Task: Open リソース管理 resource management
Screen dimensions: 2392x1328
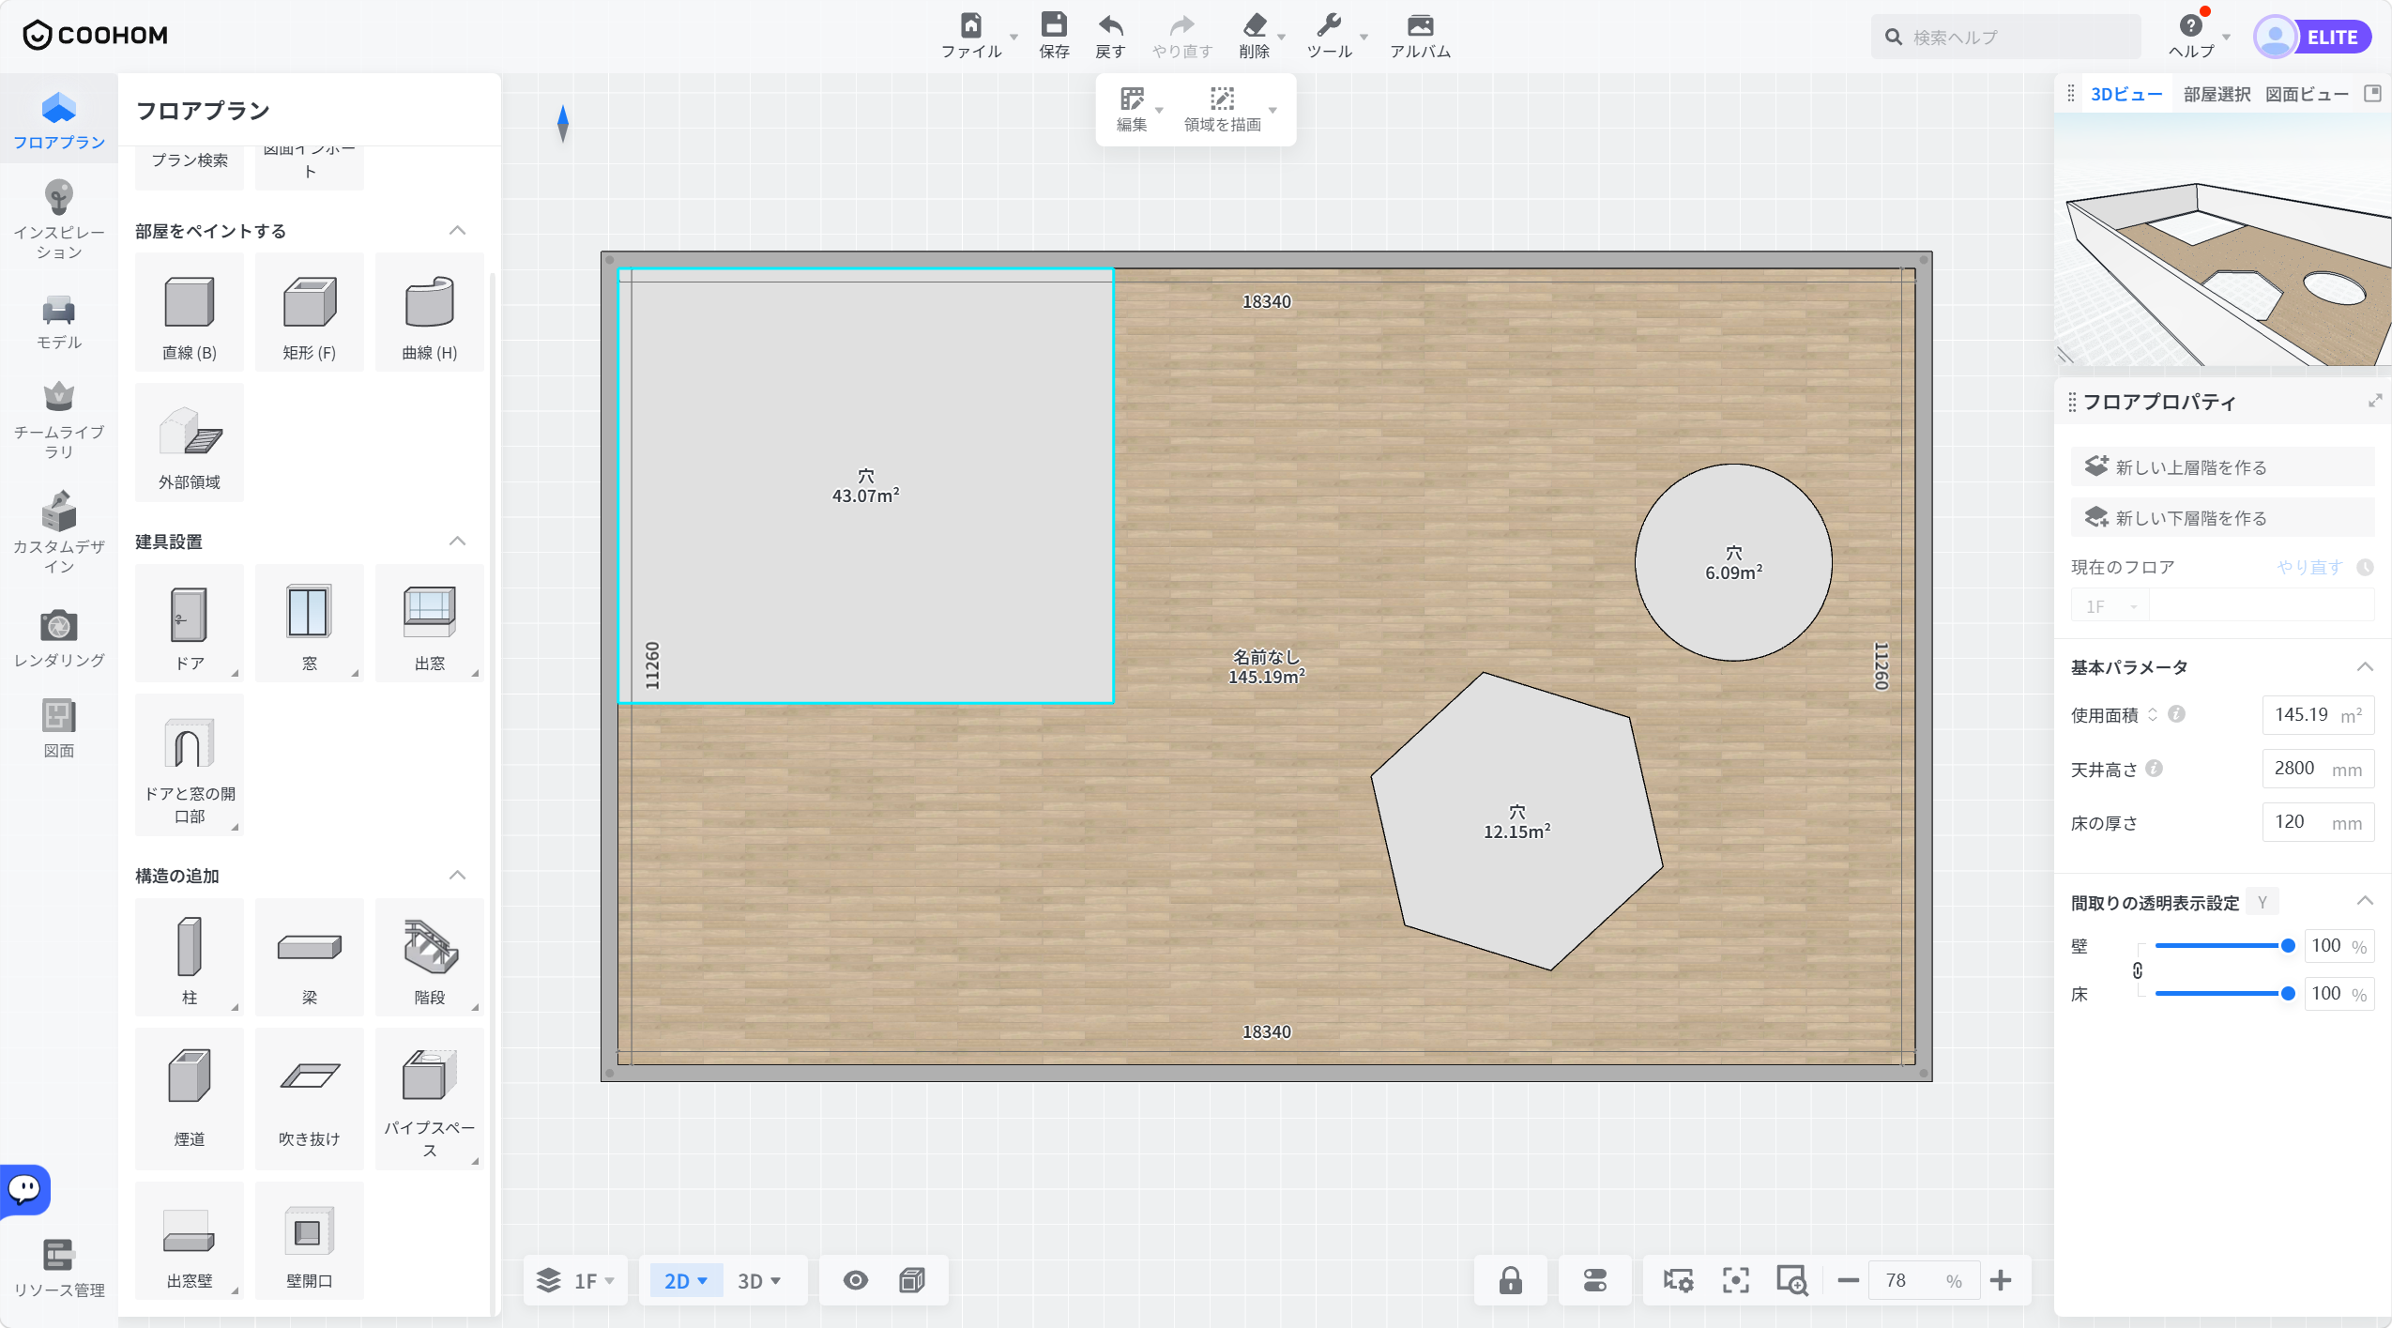Action: pos(59,1267)
